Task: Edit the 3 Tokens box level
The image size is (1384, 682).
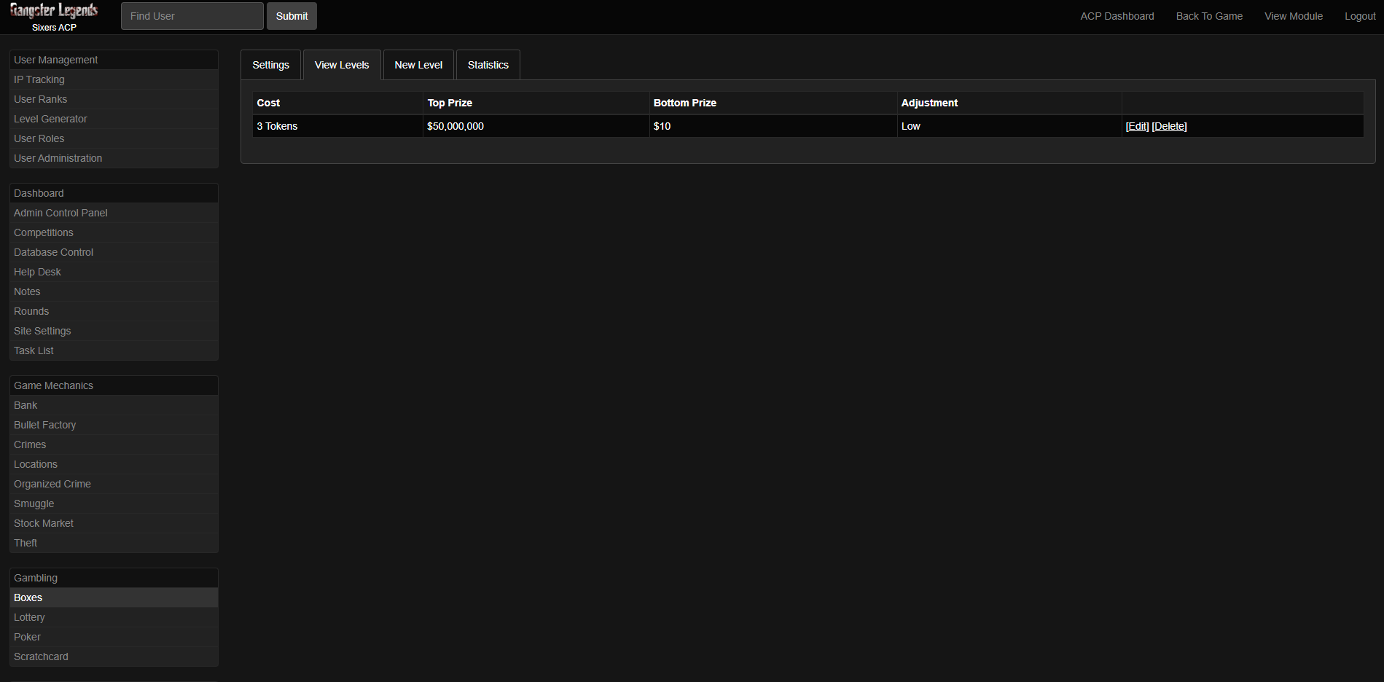Action: 1137,126
